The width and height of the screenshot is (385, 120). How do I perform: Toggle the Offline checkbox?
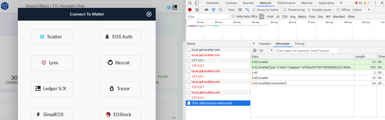pyautogui.click(x=338, y=10)
